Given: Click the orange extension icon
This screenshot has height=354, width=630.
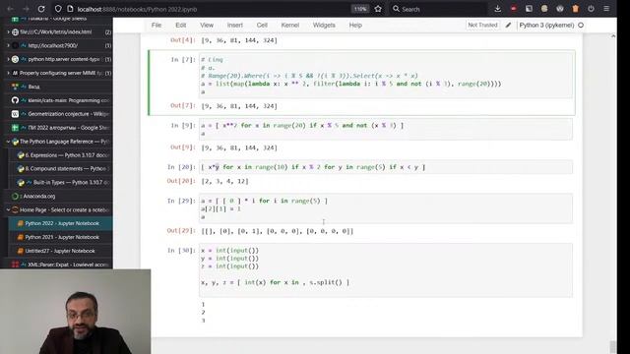Looking at the screenshot, I should (x=575, y=9).
